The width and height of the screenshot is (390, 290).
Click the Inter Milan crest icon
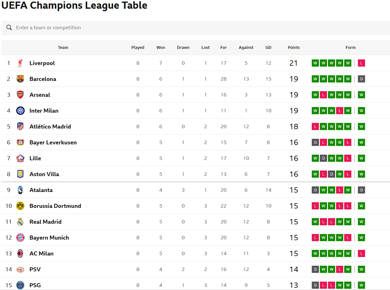[x=20, y=111]
